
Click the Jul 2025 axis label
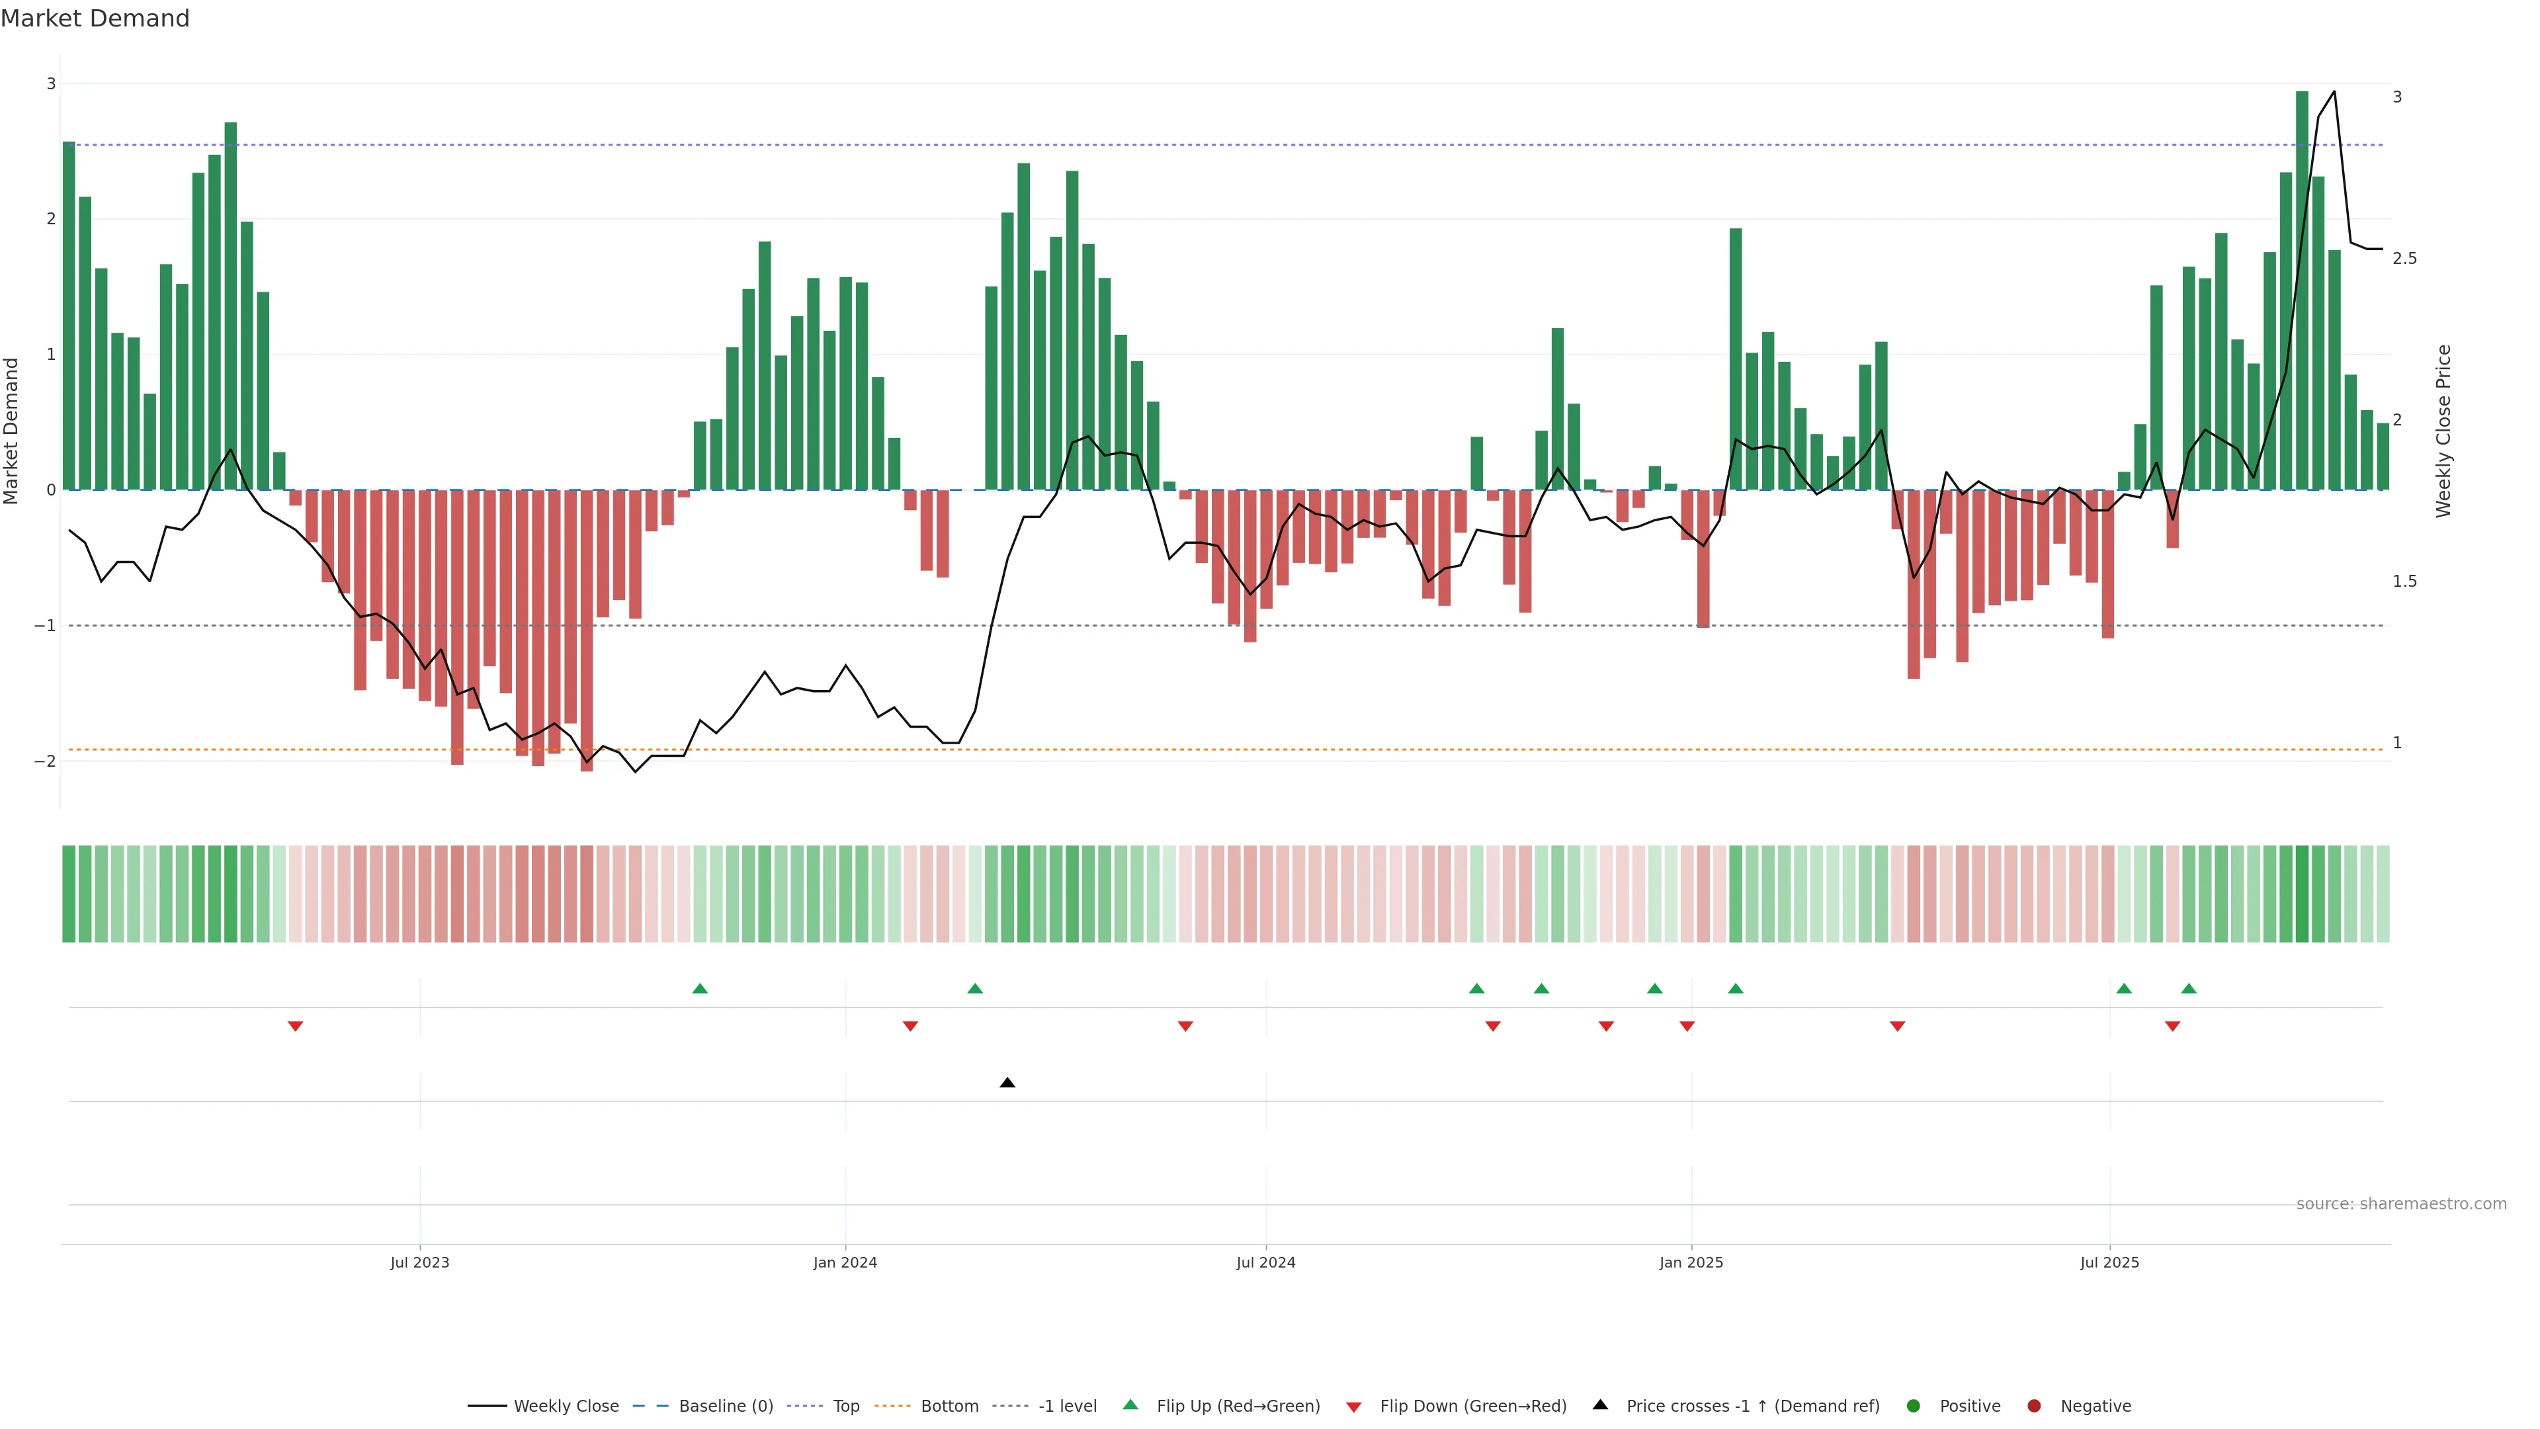coord(2109,1262)
